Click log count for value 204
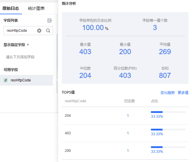This screenshot has width=192, height=162. (x=128, y=116)
